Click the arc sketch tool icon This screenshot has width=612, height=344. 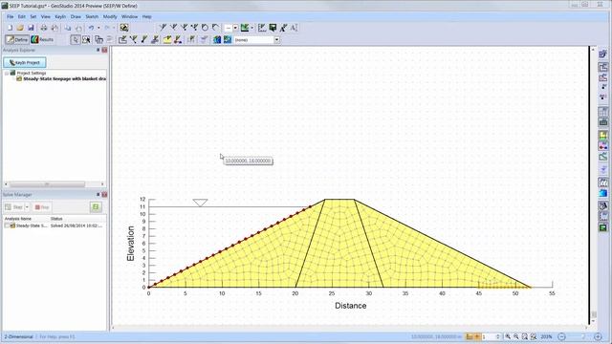pyautogui.click(x=215, y=28)
